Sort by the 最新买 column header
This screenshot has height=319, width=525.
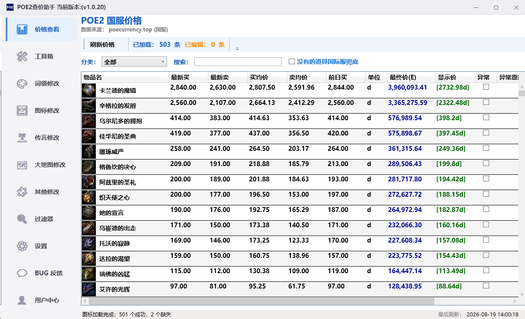tap(189, 77)
